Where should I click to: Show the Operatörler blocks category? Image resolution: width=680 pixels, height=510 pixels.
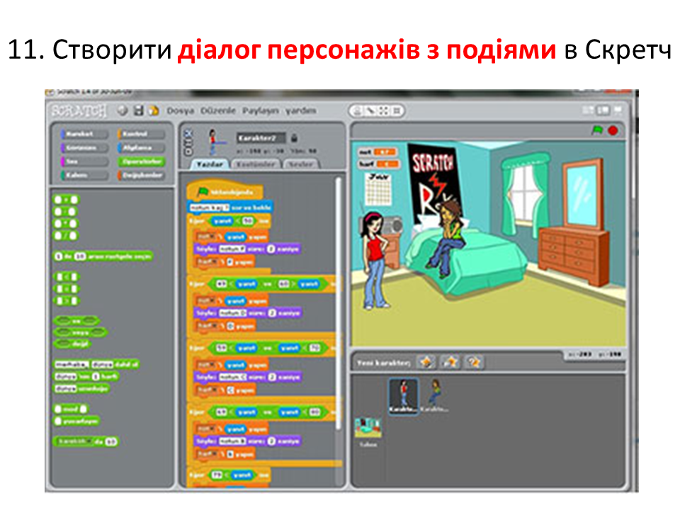pos(141,161)
